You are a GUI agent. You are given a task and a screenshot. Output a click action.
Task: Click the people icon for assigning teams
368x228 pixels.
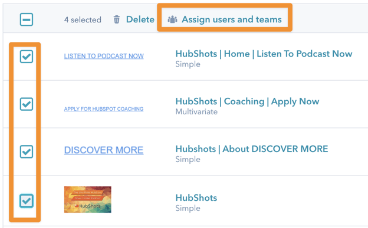[x=172, y=19]
